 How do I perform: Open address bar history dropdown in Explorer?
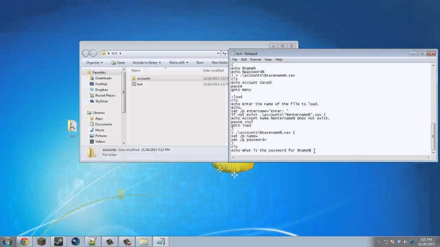coord(218,53)
